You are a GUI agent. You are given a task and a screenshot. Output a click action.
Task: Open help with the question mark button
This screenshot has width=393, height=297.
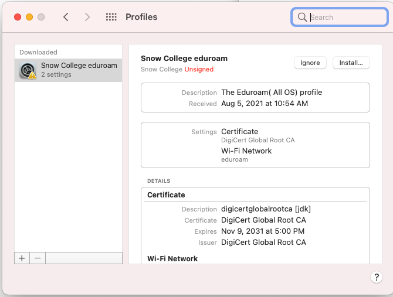376,277
